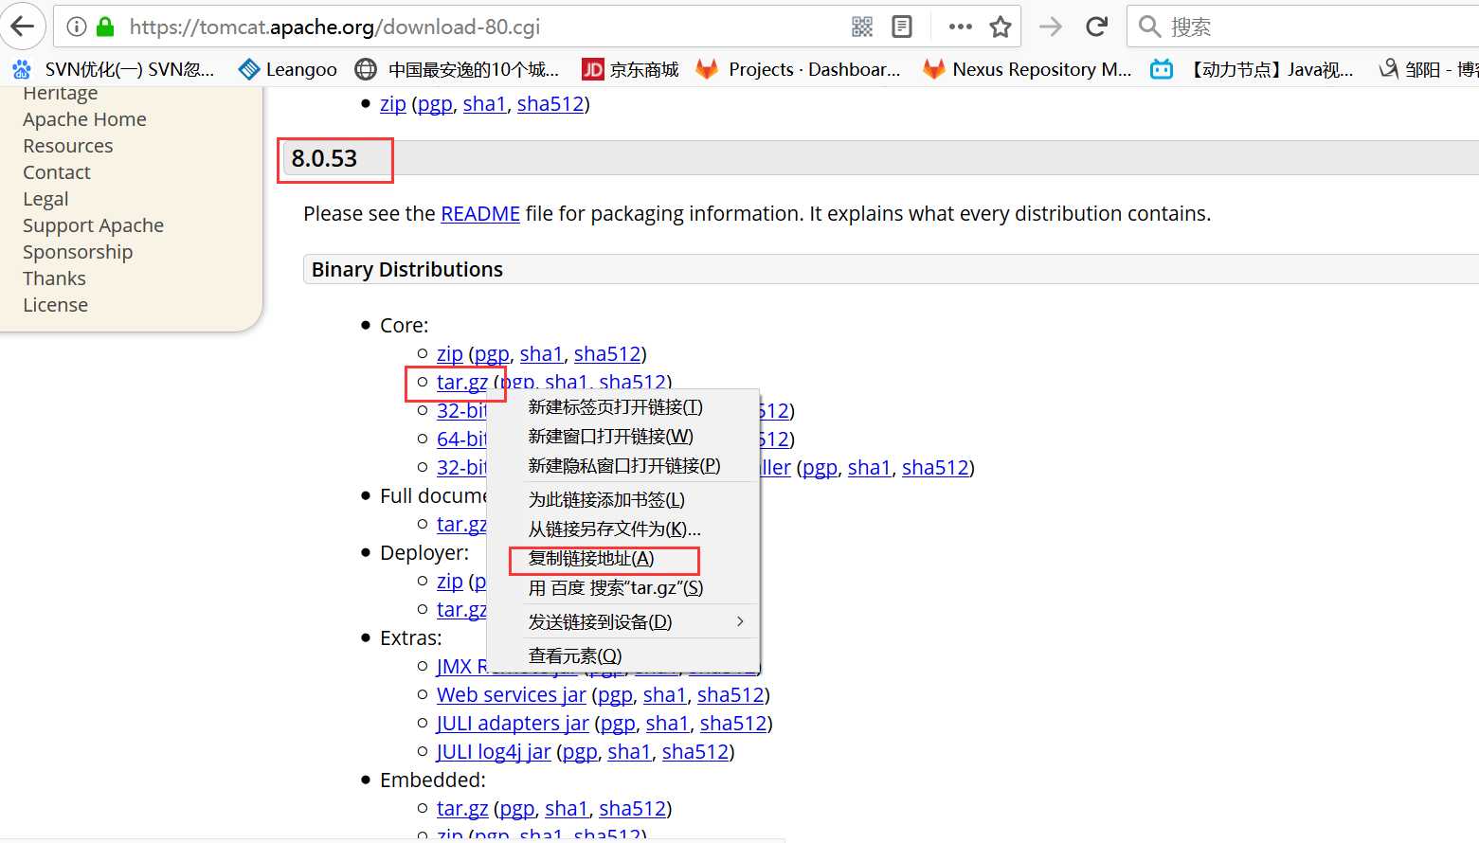This screenshot has width=1479, height=843.
Task: Click the 8.0.53 version heading
Action: click(324, 158)
